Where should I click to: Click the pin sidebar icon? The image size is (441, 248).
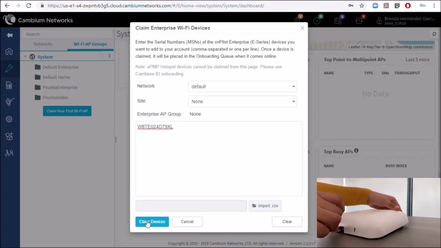click(9, 35)
